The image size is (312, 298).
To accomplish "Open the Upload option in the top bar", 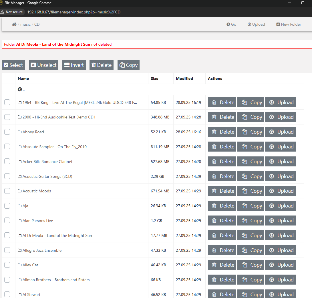I will click(x=256, y=25).
